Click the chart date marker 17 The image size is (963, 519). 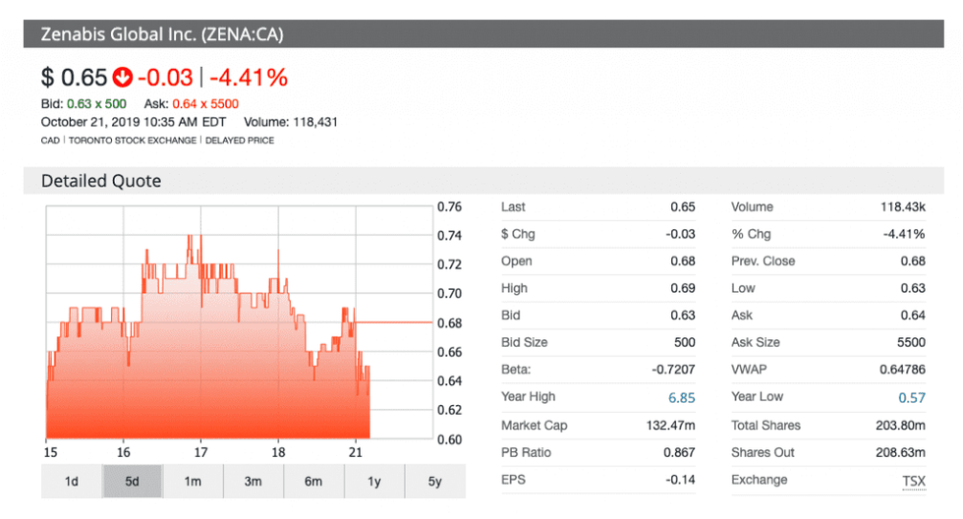200,452
